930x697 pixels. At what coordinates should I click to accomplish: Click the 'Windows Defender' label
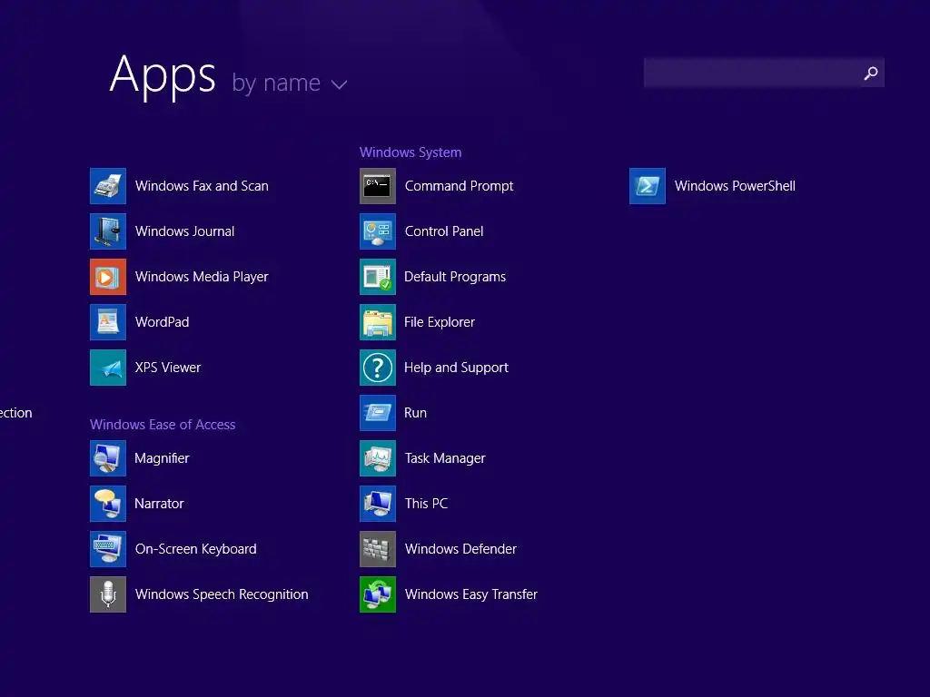pyautogui.click(x=460, y=549)
